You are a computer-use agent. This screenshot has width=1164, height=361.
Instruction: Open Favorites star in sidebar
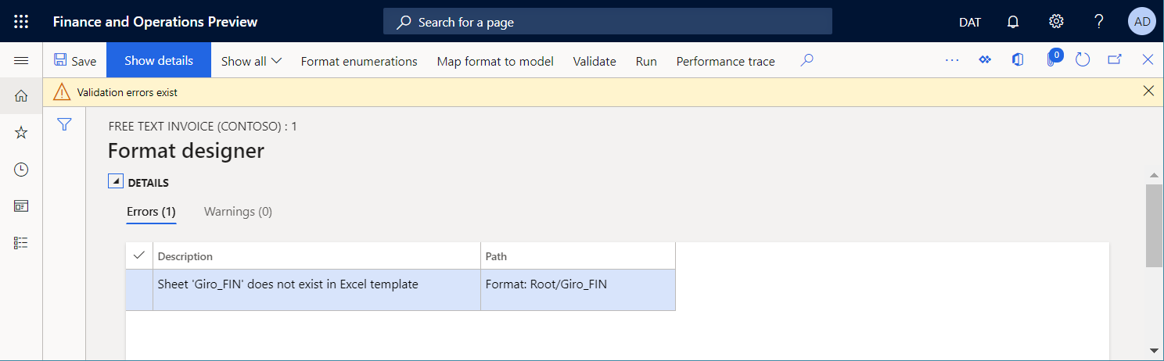pyautogui.click(x=21, y=133)
